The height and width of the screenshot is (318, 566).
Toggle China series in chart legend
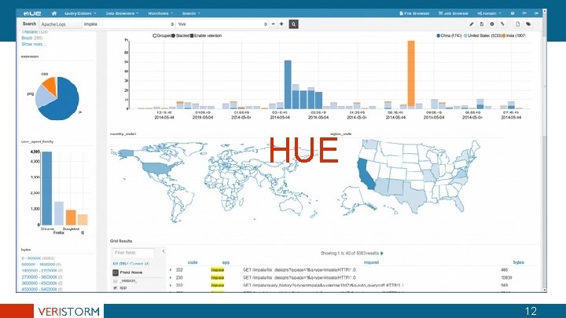point(449,35)
